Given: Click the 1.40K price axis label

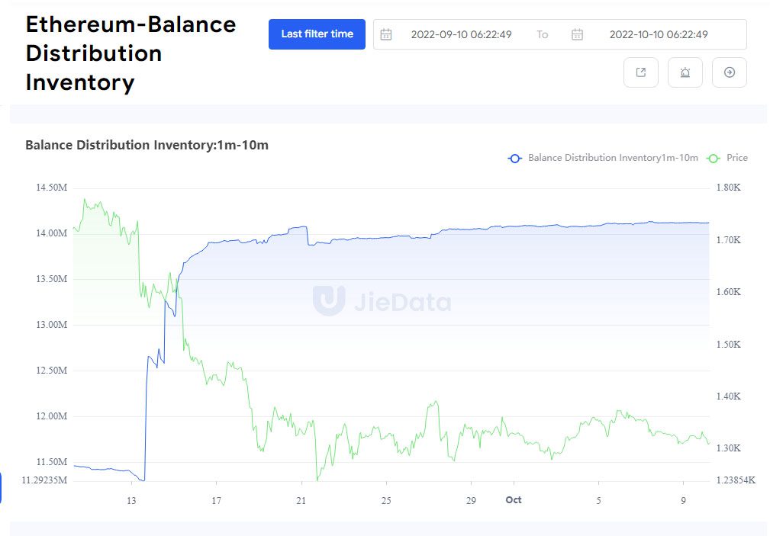Looking at the screenshot, I should pos(728,396).
